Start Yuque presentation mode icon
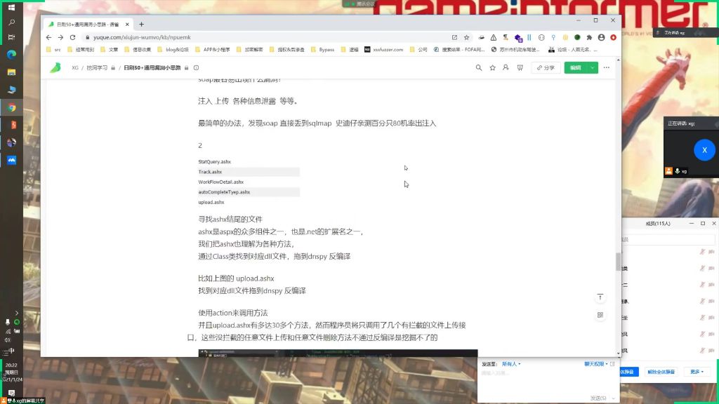 (x=520, y=68)
